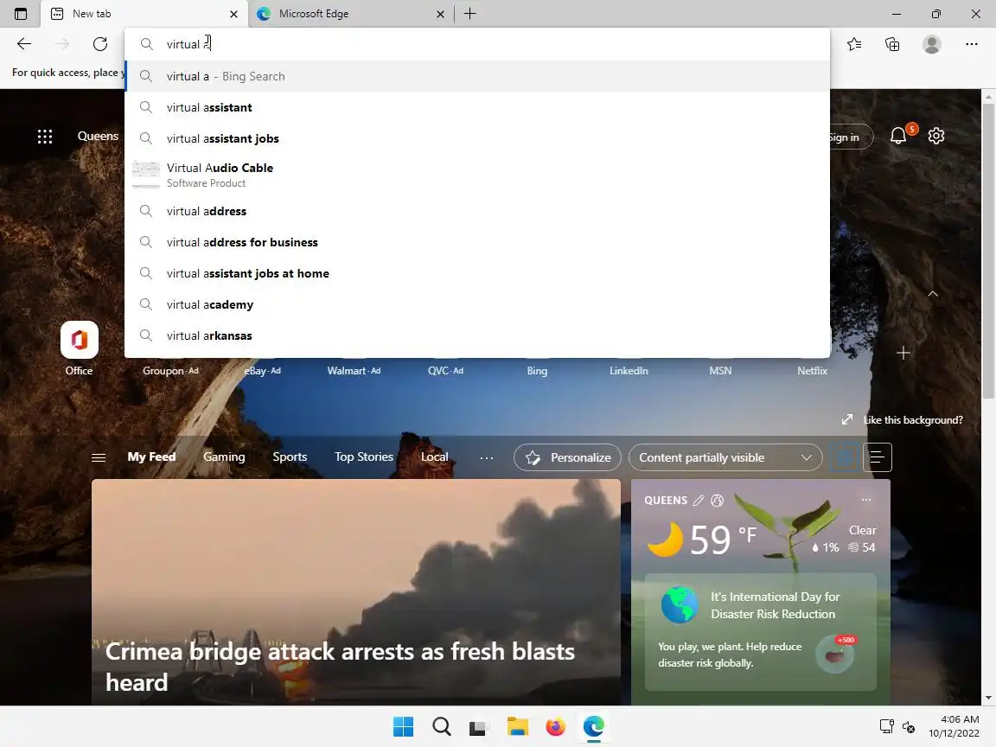Screen dimensions: 996x747
Task: Open the Task View taskbar icon
Action: tap(477, 726)
